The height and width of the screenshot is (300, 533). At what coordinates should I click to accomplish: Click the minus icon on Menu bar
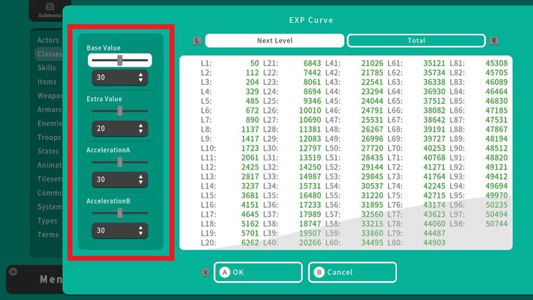pyautogui.click(x=12, y=271)
